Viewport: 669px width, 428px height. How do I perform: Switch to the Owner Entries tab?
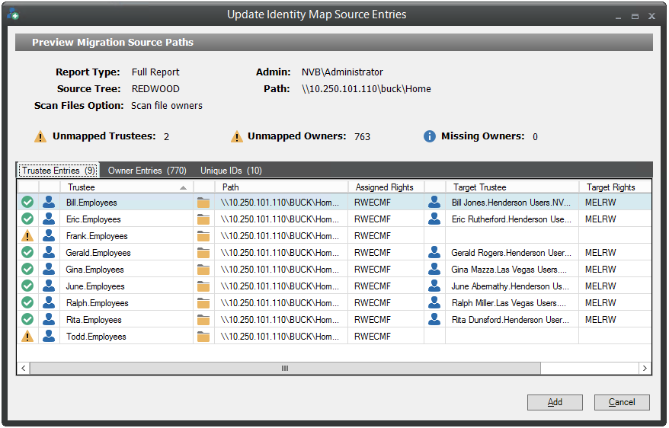tap(147, 171)
